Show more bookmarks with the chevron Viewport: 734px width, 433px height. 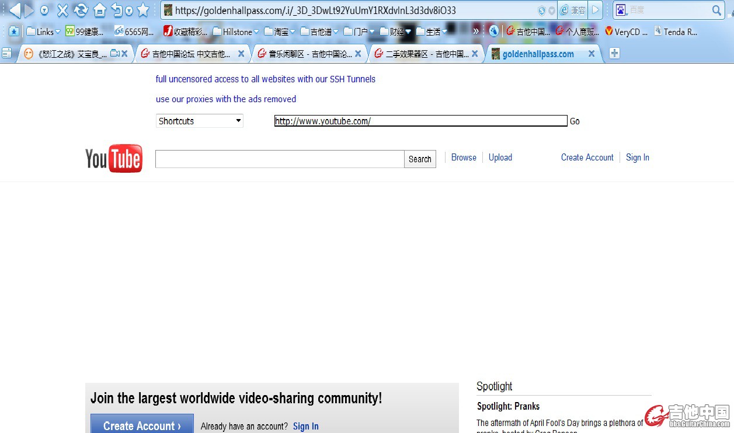(476, 32)
